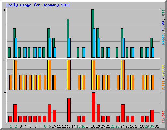Image resolution: width=167 pixels, height=130 pixels.
Task: Click the "Daily usage for January 2011" title
Action: point(38,5)
